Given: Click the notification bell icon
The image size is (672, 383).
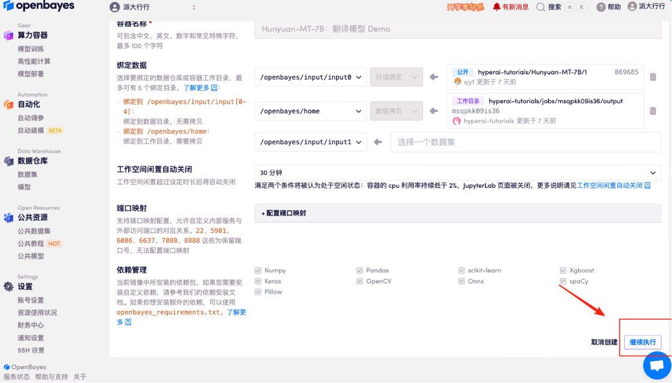Looking at the screenshot, I should 497,7.
